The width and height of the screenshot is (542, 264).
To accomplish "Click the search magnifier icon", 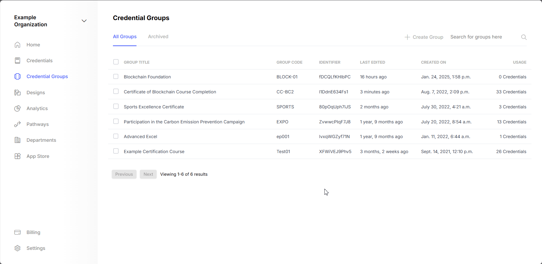I will [x=524, y=37].
